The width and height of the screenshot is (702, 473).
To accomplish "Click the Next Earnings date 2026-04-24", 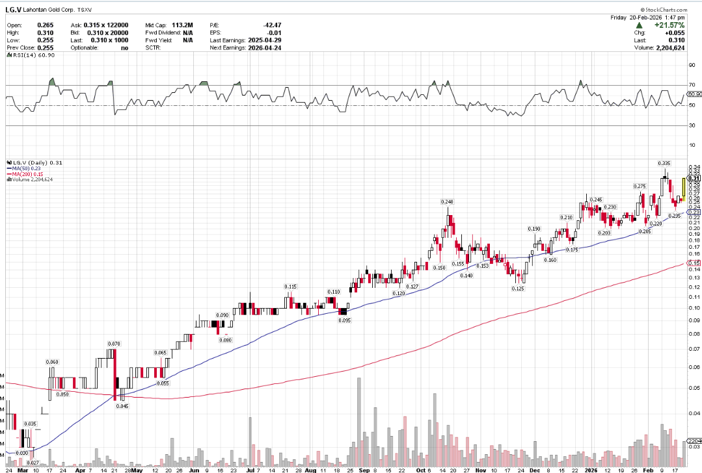I will 265,47.
